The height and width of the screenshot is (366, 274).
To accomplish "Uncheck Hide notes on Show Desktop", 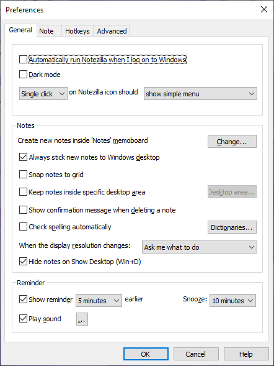I will [x=23, y=262].
